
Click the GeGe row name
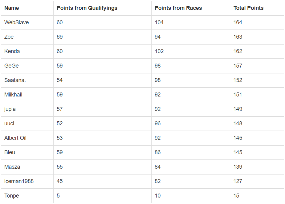coord(12,66)
